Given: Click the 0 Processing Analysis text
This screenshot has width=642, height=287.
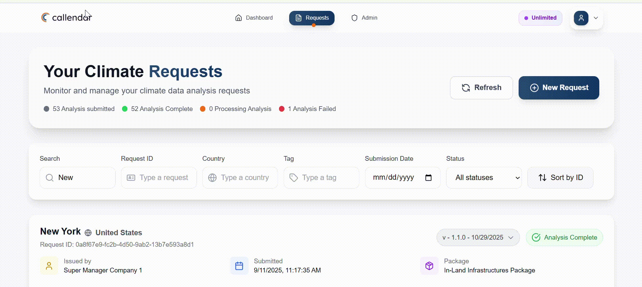Looking at the screenshot, I should pyautogui.click(x=240, y=109).
